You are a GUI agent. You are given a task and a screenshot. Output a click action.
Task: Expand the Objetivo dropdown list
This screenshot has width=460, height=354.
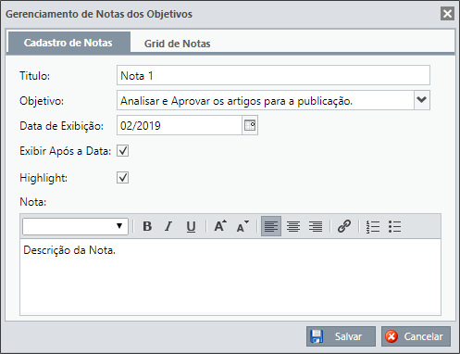click(422, 100)
